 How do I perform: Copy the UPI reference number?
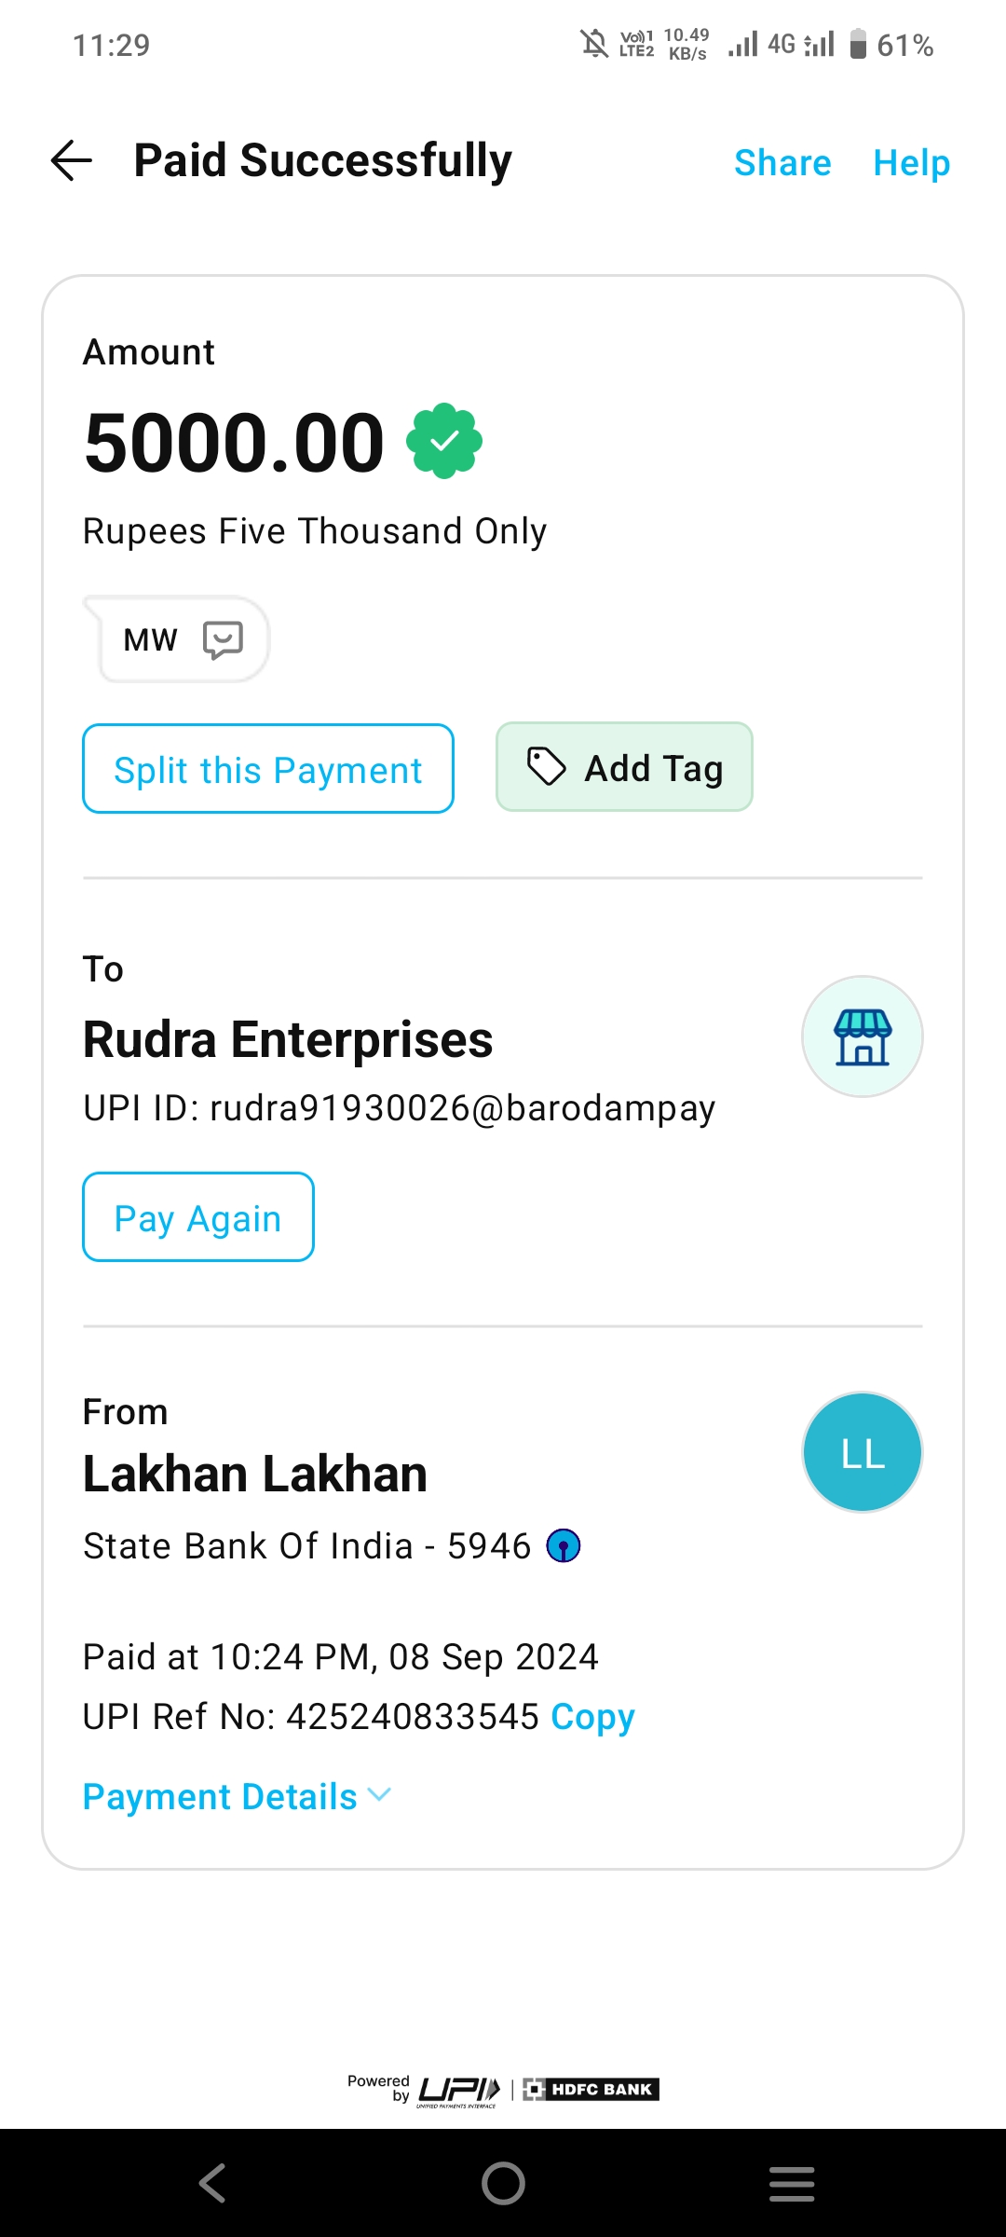coord(592,1717)
